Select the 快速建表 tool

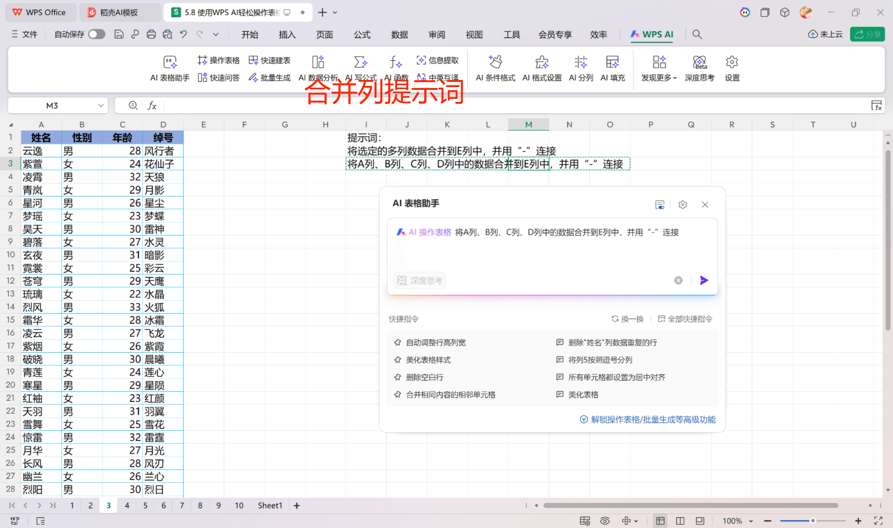coord(269,60)
